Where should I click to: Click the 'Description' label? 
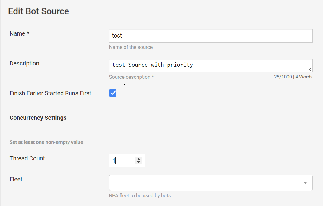(24, 63)
